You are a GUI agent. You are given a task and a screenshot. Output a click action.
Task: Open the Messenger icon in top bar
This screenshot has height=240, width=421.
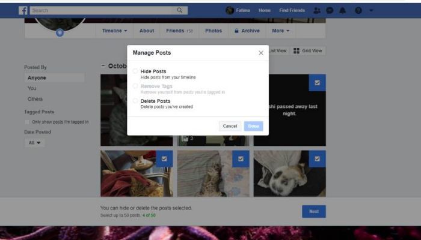coord(330,11)
